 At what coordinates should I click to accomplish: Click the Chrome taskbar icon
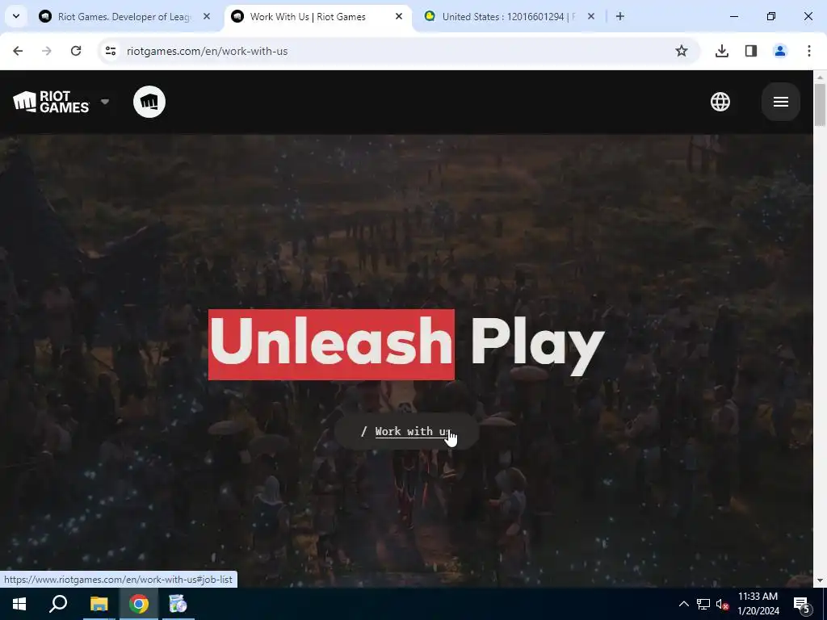pos(139,604)
